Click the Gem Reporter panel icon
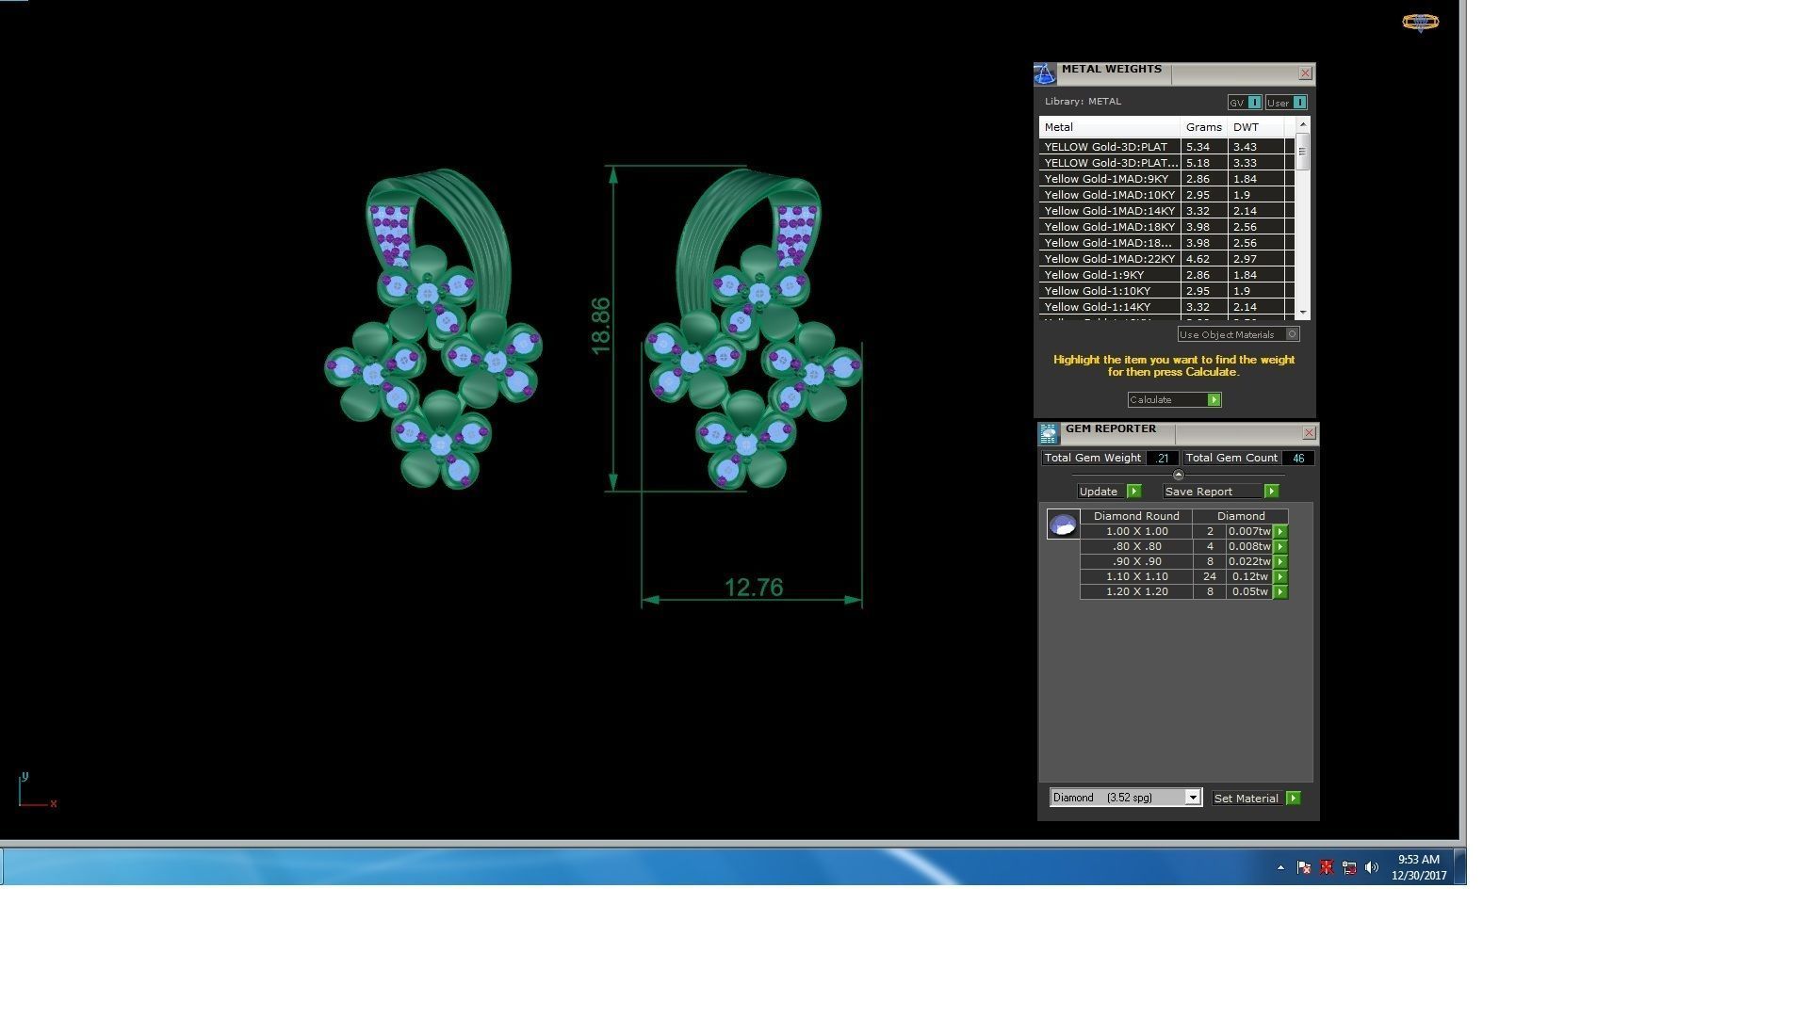 1049,433
